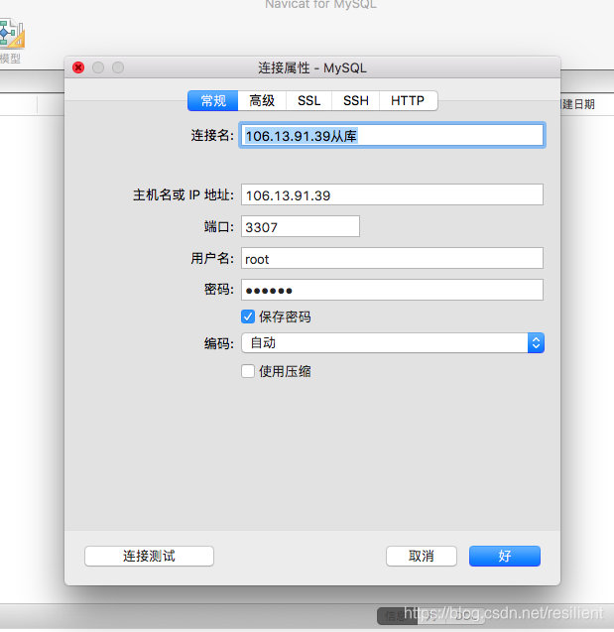
Task: Open the HTTP tab
Action: pos(408,101)
